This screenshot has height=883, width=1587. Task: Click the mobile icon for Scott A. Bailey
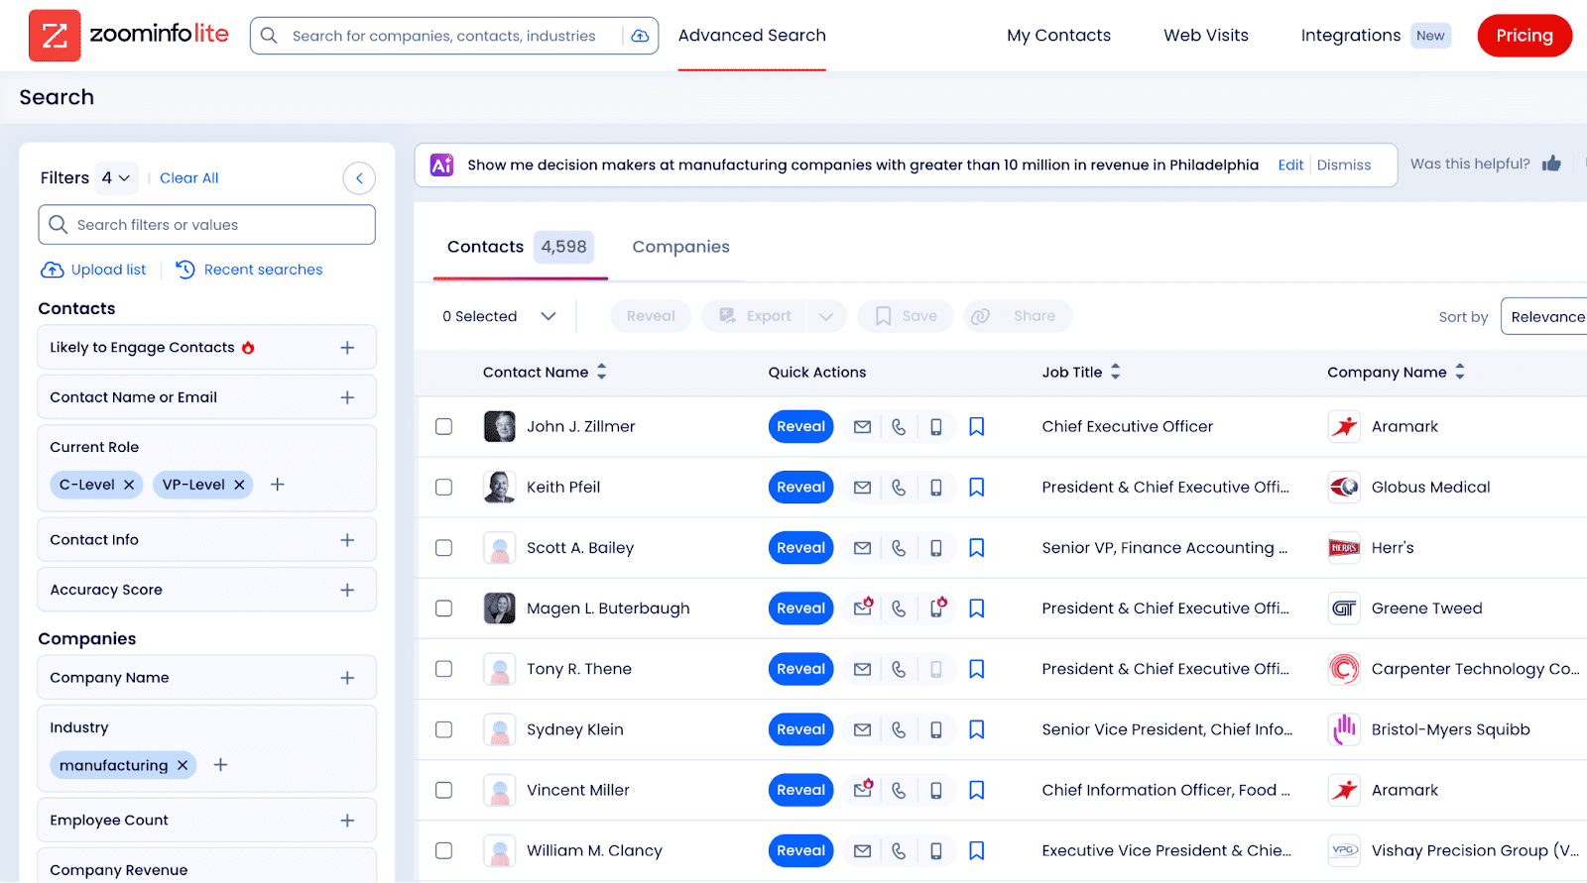pyautogui.click(x=935, y=548)
